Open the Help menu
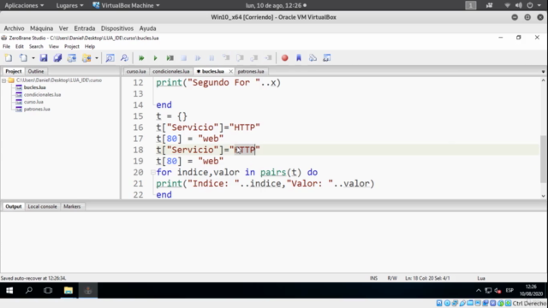548x308 pixels. tap(90, 46)
